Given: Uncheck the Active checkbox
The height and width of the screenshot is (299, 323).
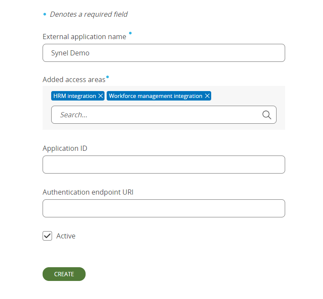Looking at the screenshot, I should pyautogui.click(x=47, y=236).
